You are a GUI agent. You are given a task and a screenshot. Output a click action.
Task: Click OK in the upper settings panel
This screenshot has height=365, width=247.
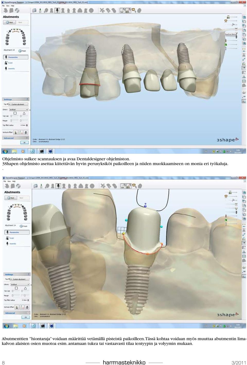tap(24, 142)
